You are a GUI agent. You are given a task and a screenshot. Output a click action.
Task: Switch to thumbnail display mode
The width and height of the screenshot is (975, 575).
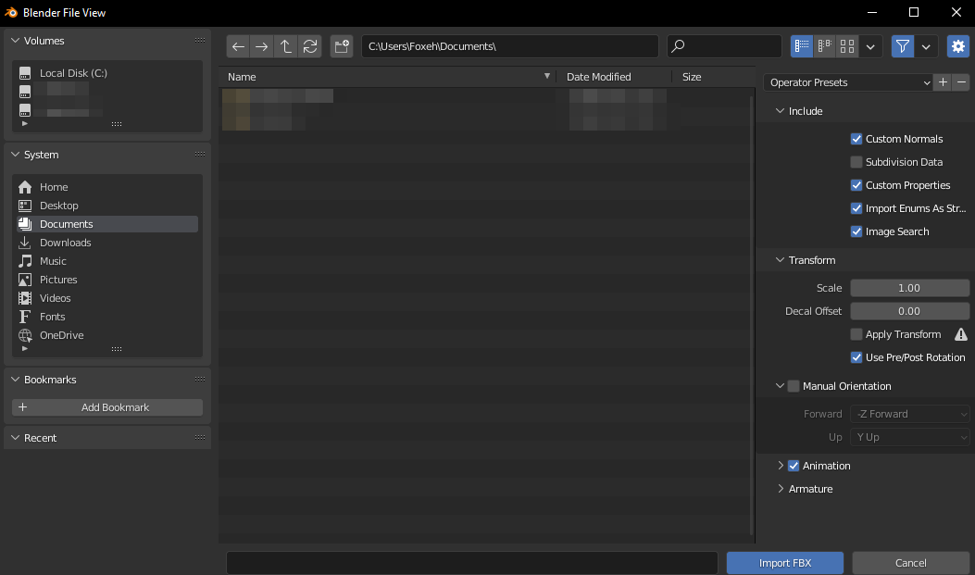point(847,46)
